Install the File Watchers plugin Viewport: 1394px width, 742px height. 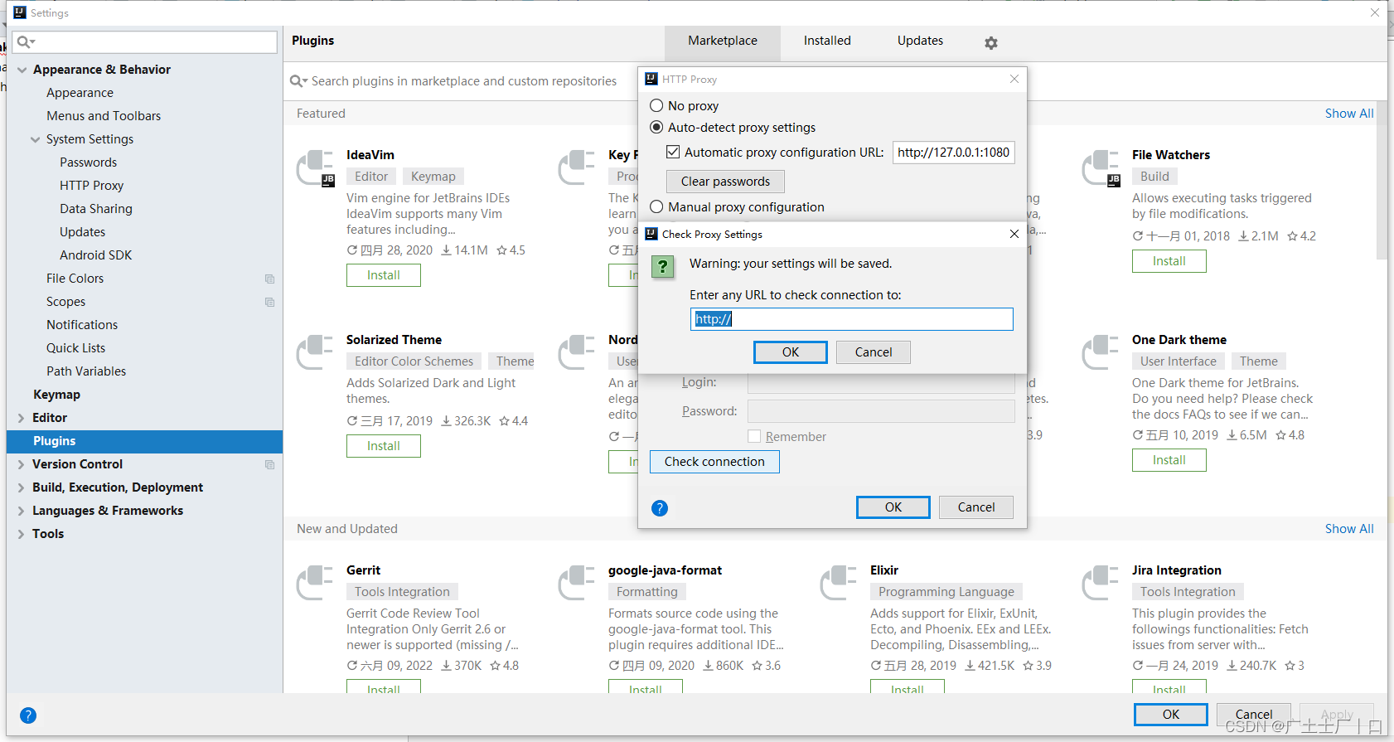pos(1169,261)
